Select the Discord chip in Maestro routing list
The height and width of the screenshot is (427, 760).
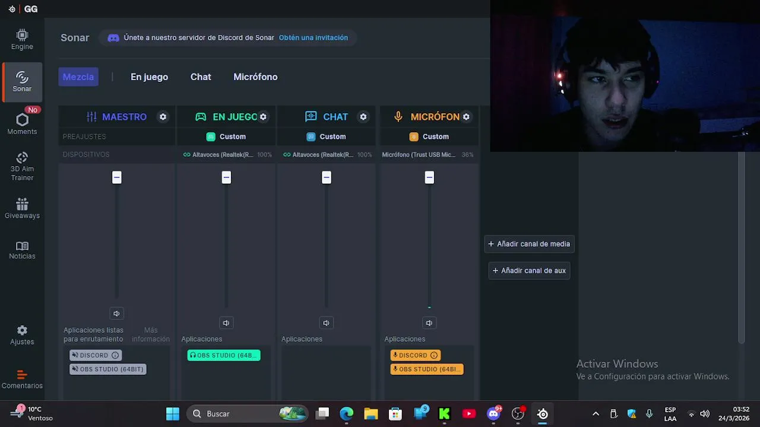(x=96, y=355)
